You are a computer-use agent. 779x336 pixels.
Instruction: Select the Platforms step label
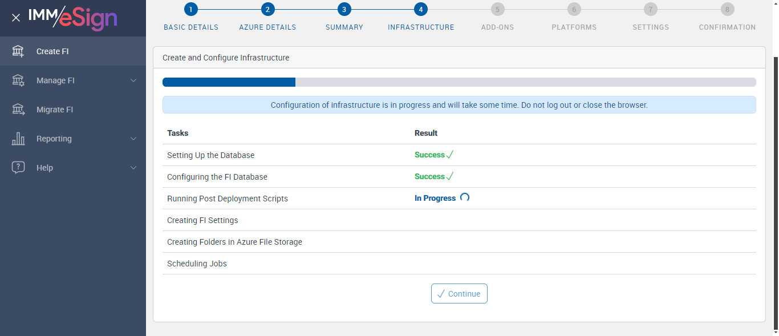pyautogui.click(x=574, y=27)
